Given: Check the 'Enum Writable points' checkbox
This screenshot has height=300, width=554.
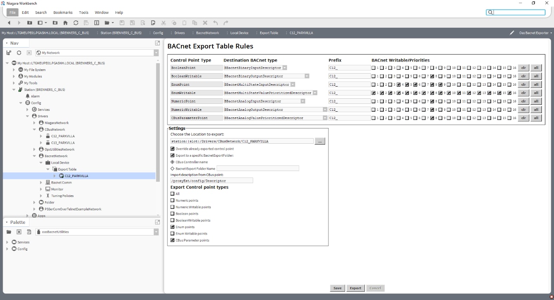Looking at the screenshot, I should [x=173, y=234].
